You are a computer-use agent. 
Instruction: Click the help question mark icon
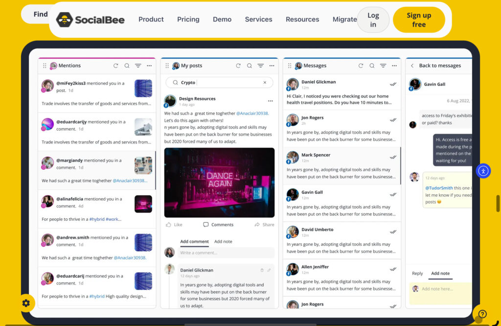point(482,314)
